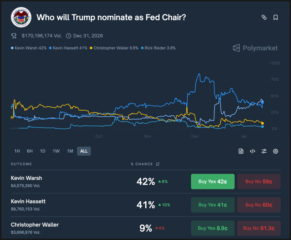This screenshot has height=240, width=291.
Task: Switch chart to 6H range
Action: [30, 151]
